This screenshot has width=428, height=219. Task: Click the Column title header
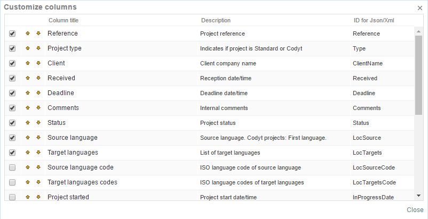64,20
